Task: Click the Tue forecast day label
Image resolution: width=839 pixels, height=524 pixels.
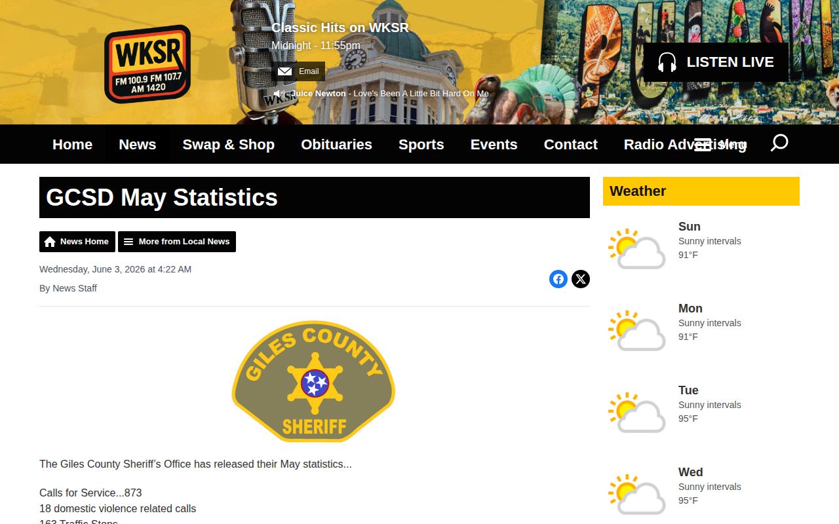Action: 688,390
